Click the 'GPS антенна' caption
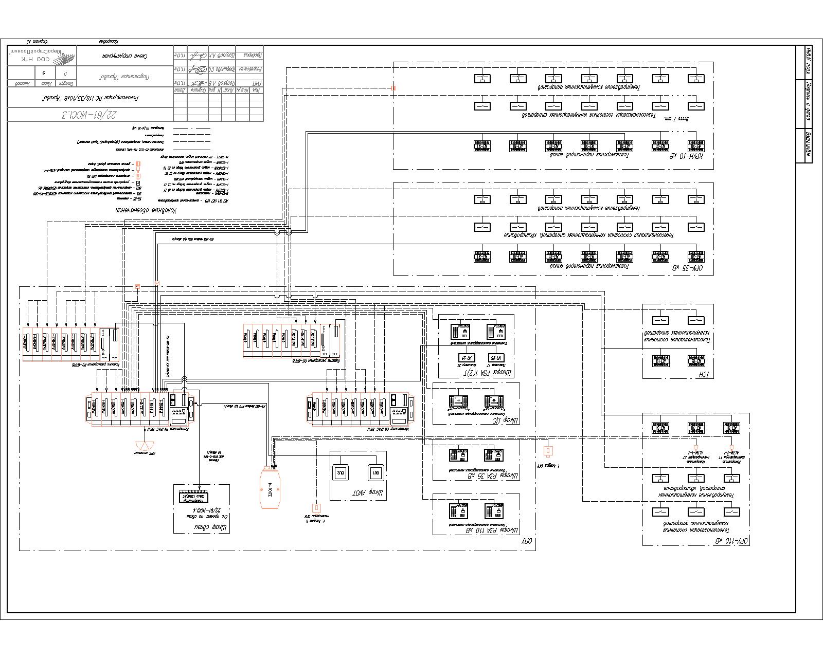823x658 pixels. tap(145, 453)
